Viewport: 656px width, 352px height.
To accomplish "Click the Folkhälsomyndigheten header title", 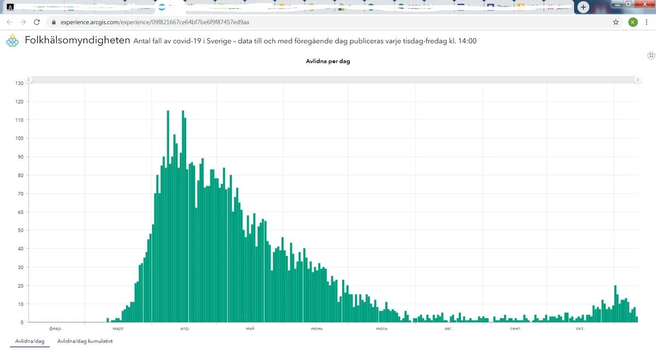I will (x=77, y=41).
